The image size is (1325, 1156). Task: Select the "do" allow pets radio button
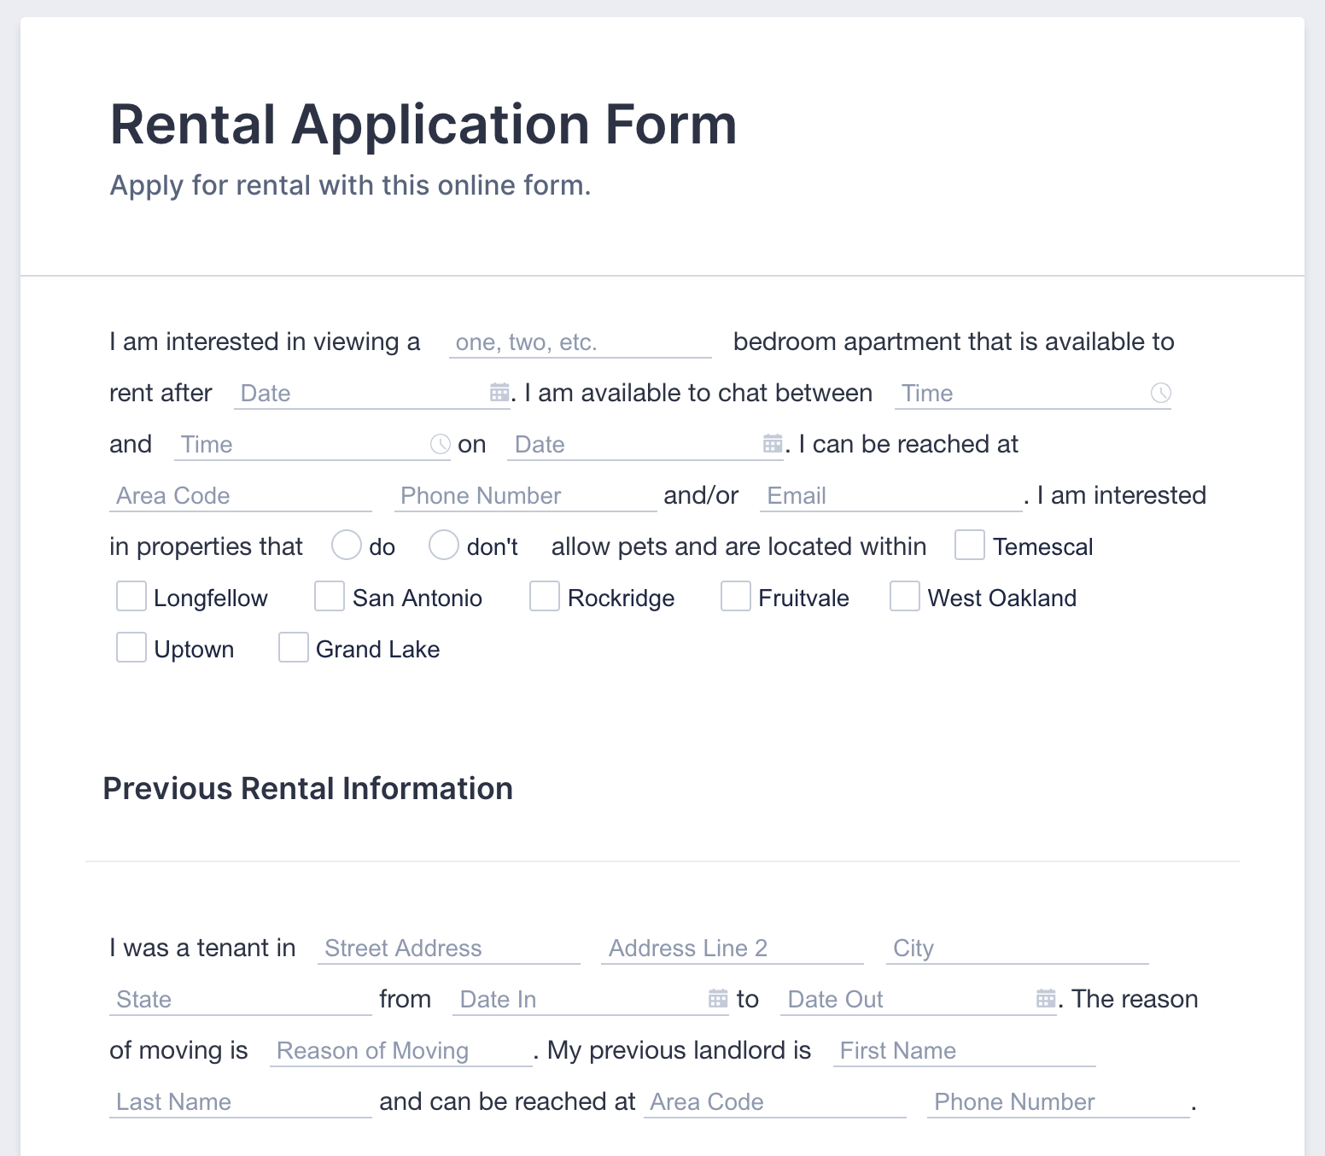346,546
